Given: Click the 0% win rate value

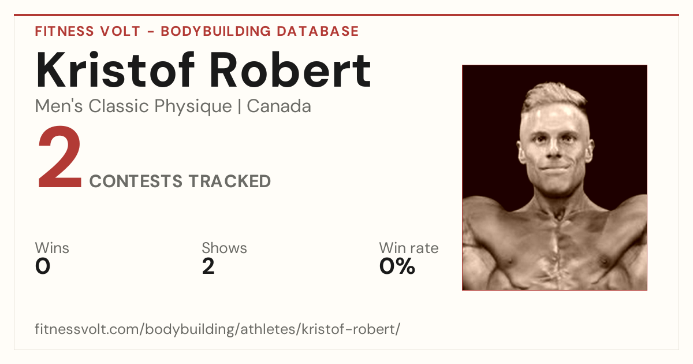Looking at the screenshot, I should (397, 266).
